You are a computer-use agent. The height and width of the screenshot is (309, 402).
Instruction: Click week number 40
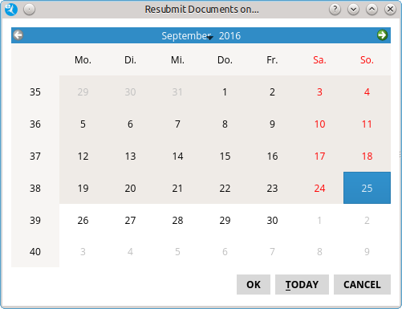click(35, 251)
